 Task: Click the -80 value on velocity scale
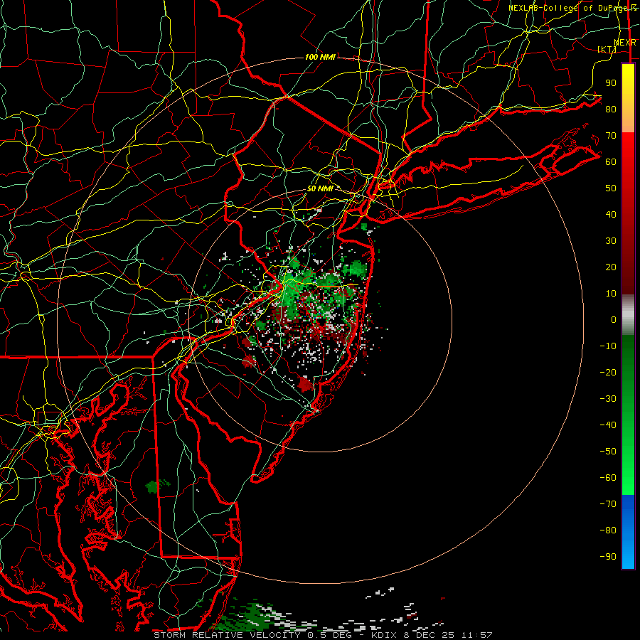pos(608,530)
